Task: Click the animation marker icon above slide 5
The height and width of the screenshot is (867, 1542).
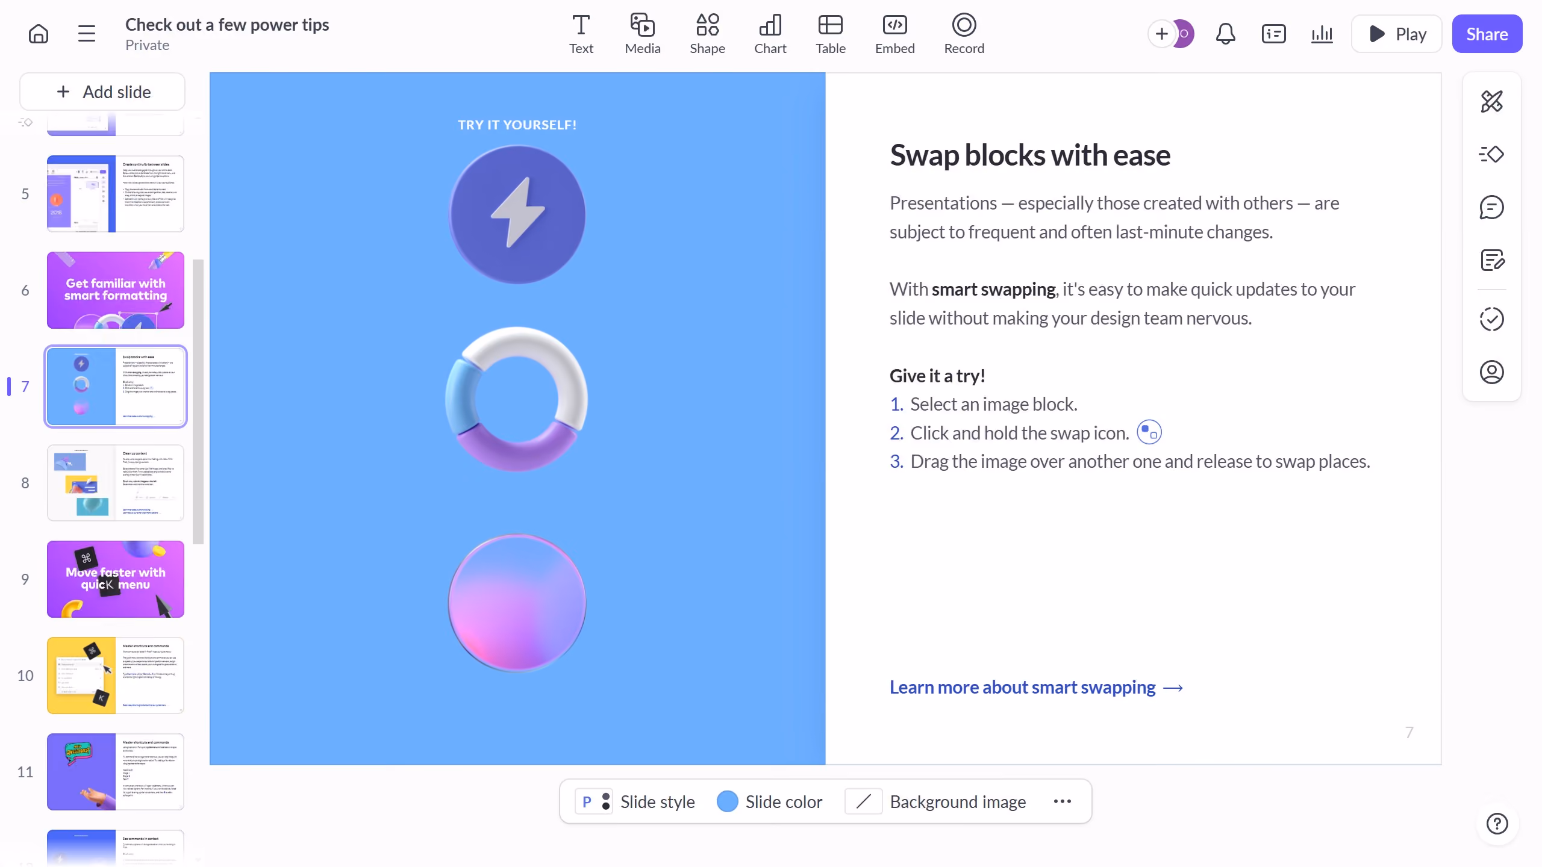Action: [x=25, y=122]
